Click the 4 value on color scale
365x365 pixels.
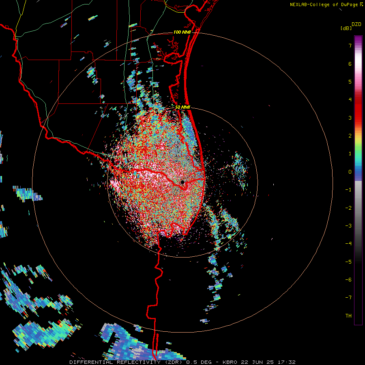coord(350,100)
